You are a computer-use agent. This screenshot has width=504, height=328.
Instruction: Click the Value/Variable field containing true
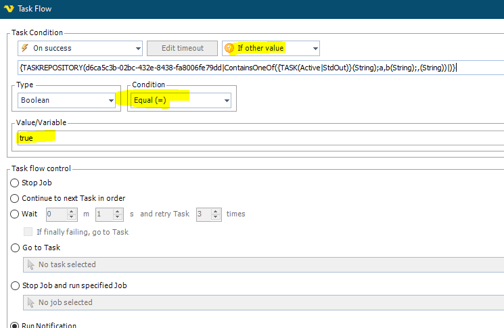257,138
